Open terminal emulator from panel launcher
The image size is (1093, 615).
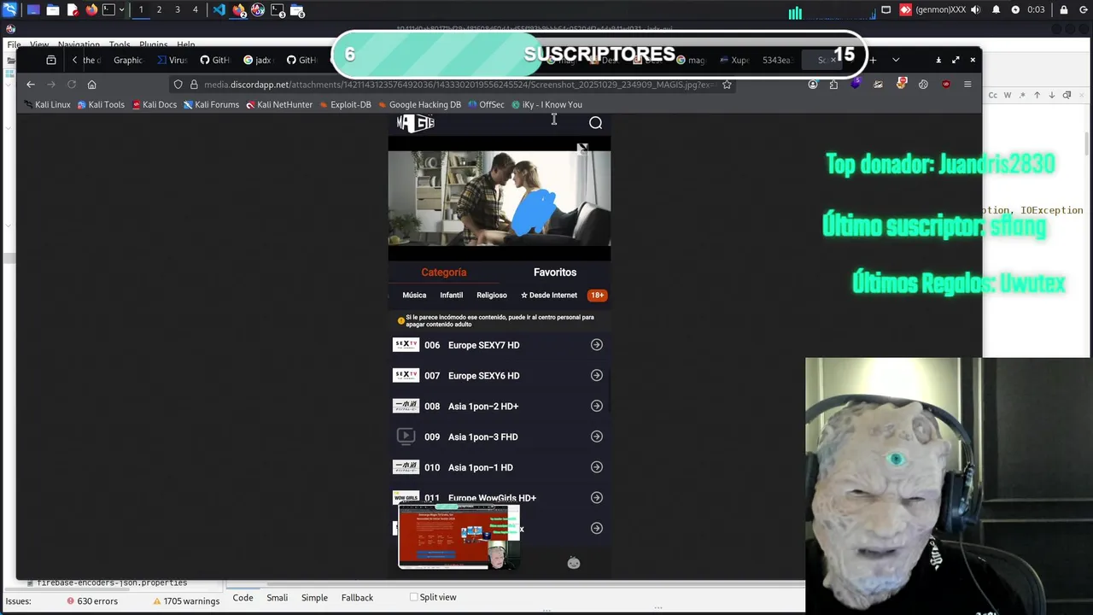pyautogui.click(x=108, y=10)
